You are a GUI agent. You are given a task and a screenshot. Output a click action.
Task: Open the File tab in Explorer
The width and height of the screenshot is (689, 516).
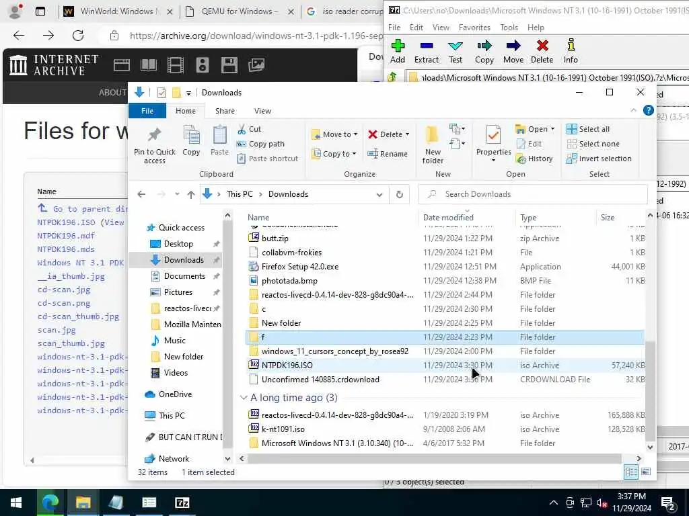click(x=147, y=111)
